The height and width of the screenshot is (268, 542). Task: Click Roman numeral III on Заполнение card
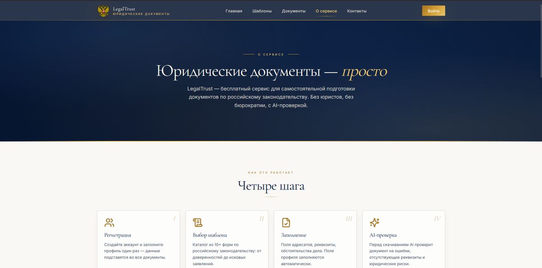tap(349, 219)
